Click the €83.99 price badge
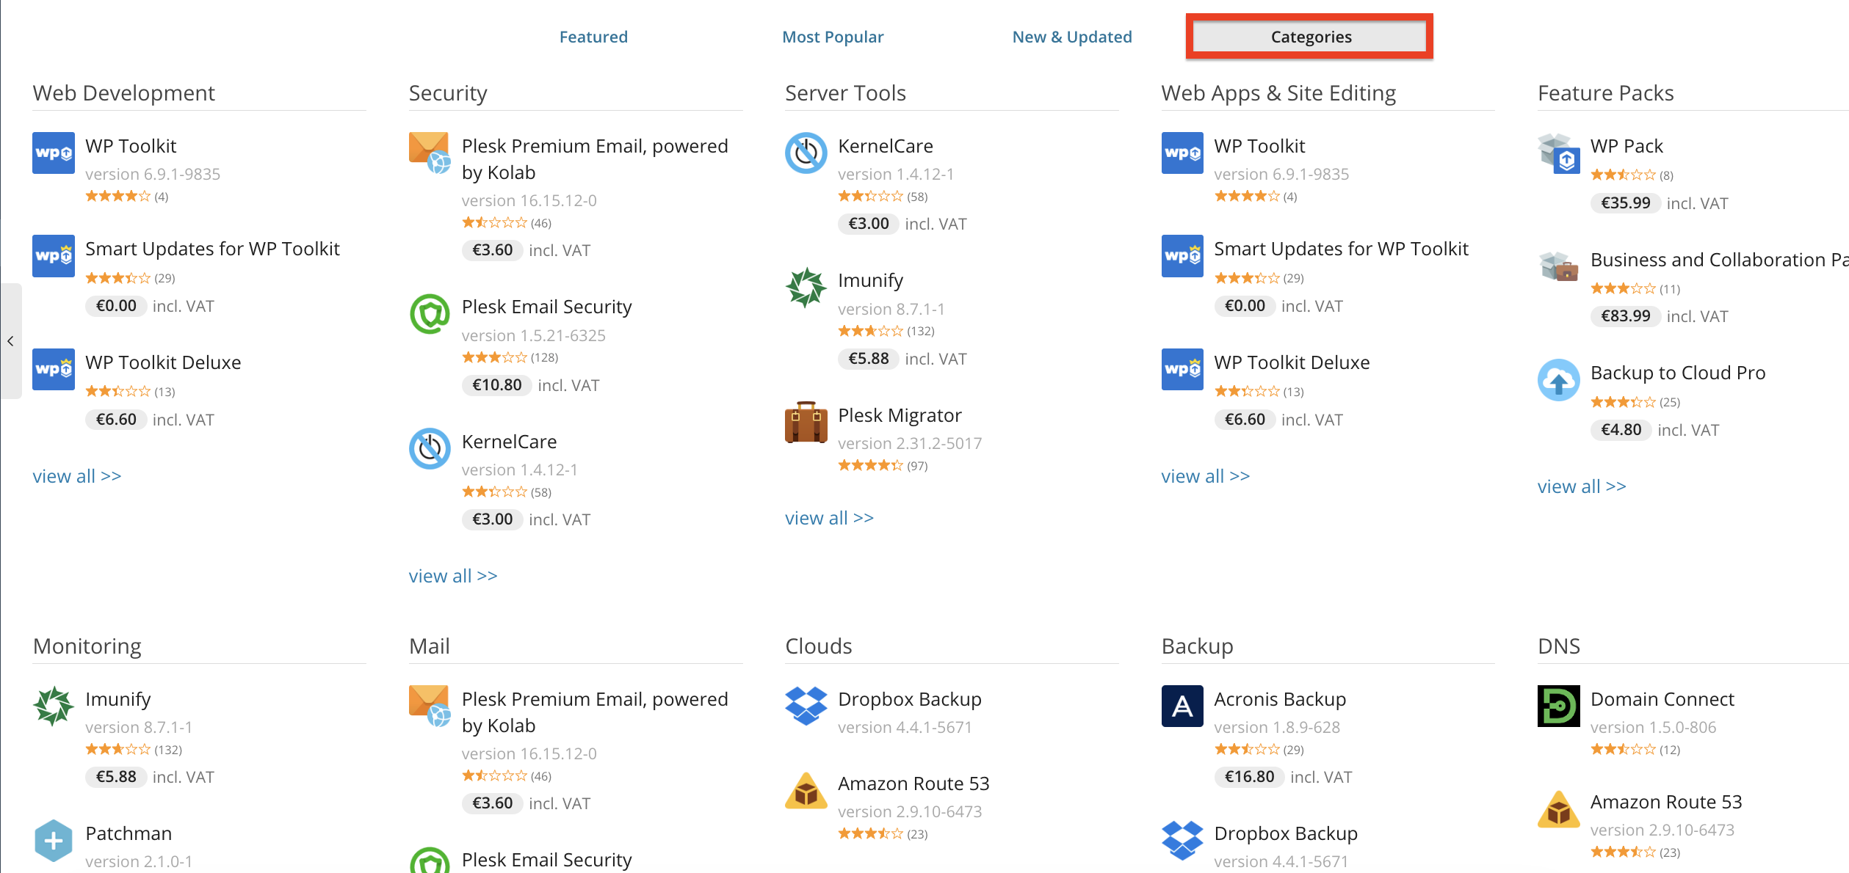The width and height of the screenshot is (1849, 873). (x=1626, y=316)
